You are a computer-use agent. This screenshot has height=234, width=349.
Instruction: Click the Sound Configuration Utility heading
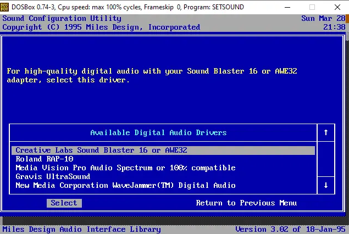(x=62, y=19)
